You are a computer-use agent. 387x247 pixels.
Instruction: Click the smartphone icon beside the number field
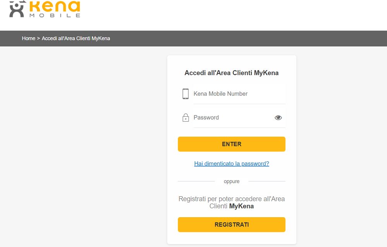pyautogui.click(x=186, y=94)
